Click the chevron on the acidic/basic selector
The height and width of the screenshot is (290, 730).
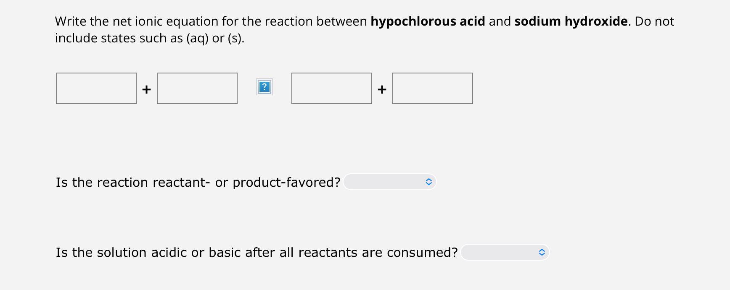pos(542,252)
